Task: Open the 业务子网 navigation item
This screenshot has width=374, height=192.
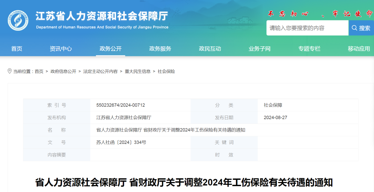Action: click(259, 49)
